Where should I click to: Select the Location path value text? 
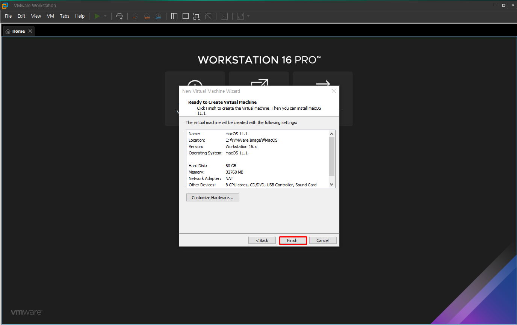[251, 140]
